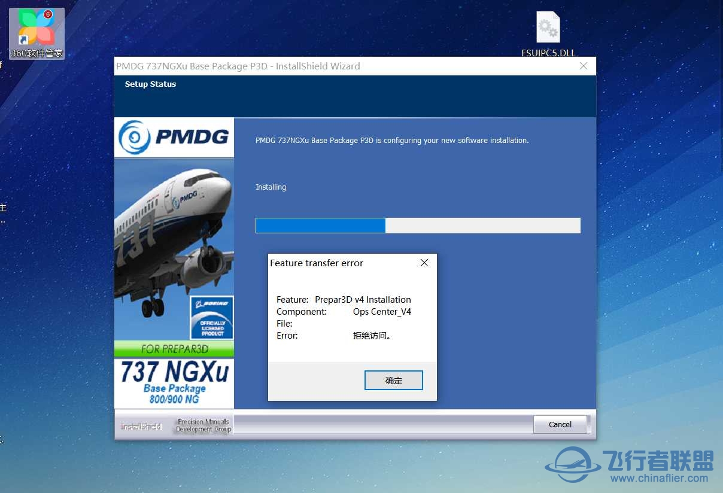
Task: Click the 737 NGXu Base Package banner
Action: [174, 384]
